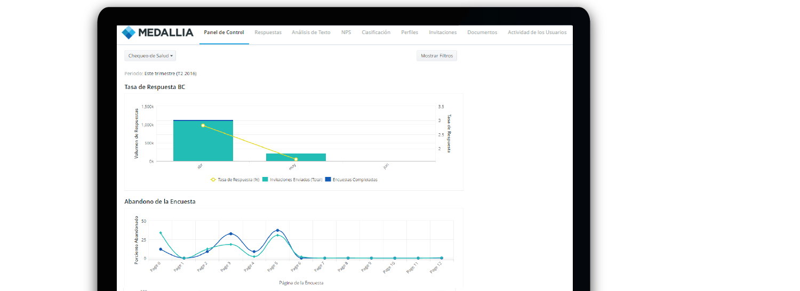The width and height of the screenshot is (800, 291).
Task: Click the Medallia logo
Action: tap(157, 33)
